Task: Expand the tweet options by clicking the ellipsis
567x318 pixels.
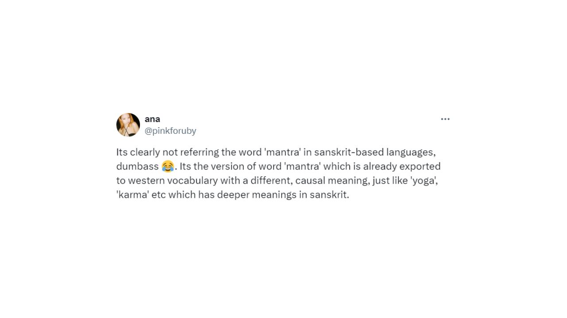Action: pos(445,118)
